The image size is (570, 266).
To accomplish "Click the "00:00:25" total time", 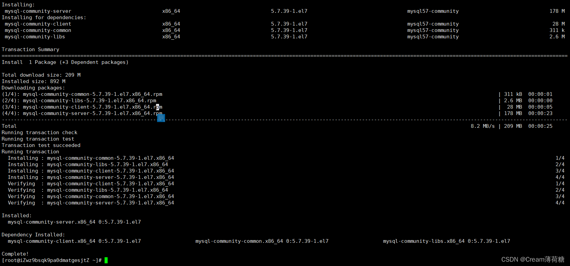I will pyautogui.click(x=540, y=126).
